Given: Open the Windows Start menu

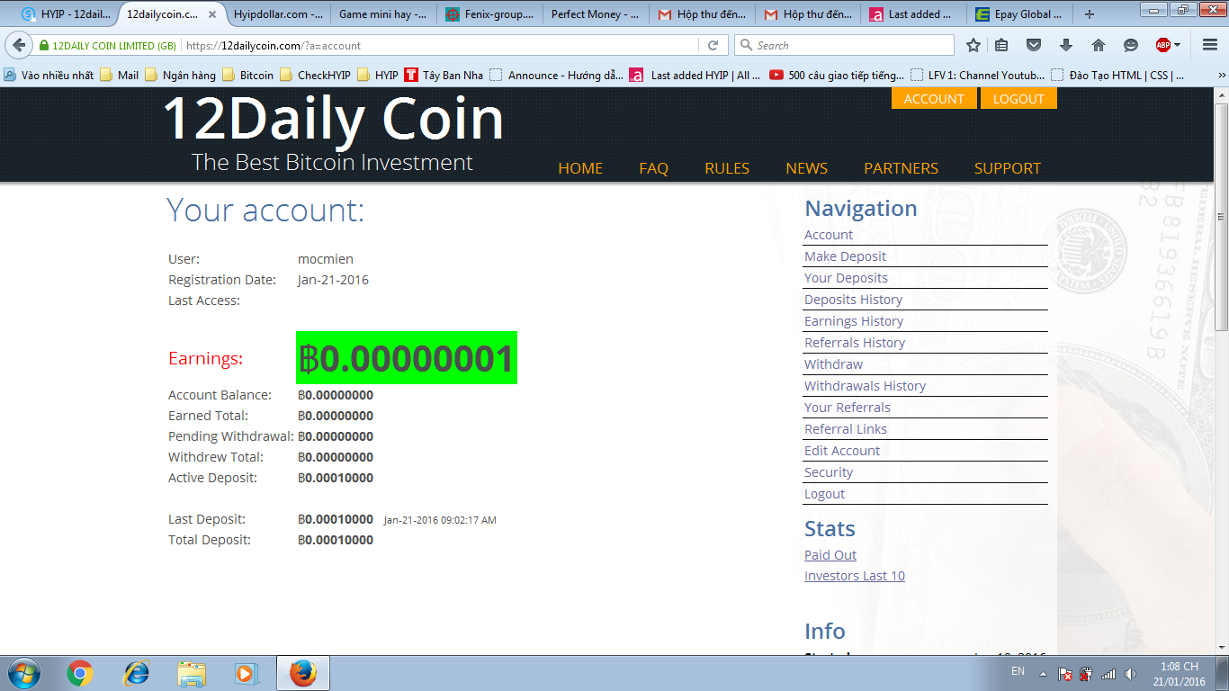Looking at the screenshot, I should point(23,673).
